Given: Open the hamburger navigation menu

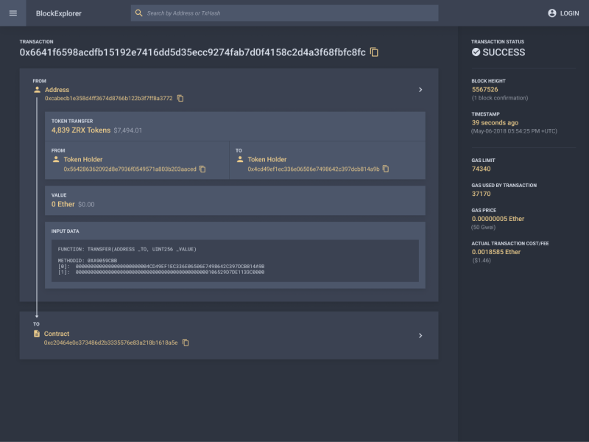Looking at the screenshot, I should point(13,13).
